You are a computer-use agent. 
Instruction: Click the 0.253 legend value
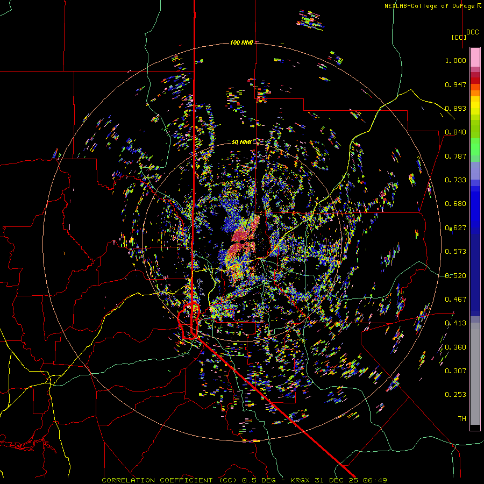(x=455, y=395)
